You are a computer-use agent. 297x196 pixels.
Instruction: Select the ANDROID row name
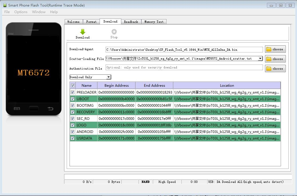tap(85, 132)
